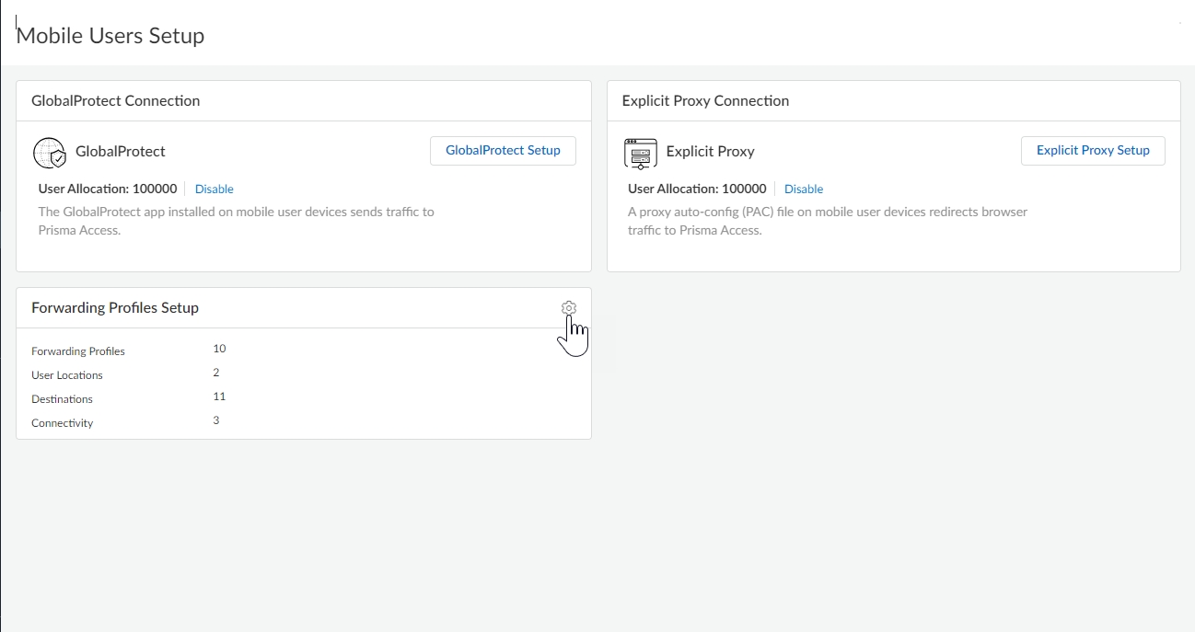The height and width of the screenshot is (632, 1195).
Task: Click the Connectivity row label
Action: coord(62,423)
